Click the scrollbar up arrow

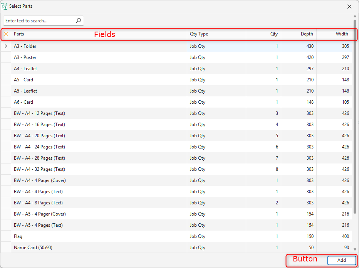355,17
